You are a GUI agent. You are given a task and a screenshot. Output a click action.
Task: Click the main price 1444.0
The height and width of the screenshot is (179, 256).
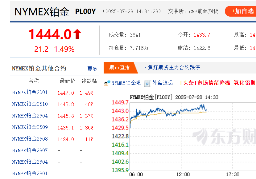50,34
